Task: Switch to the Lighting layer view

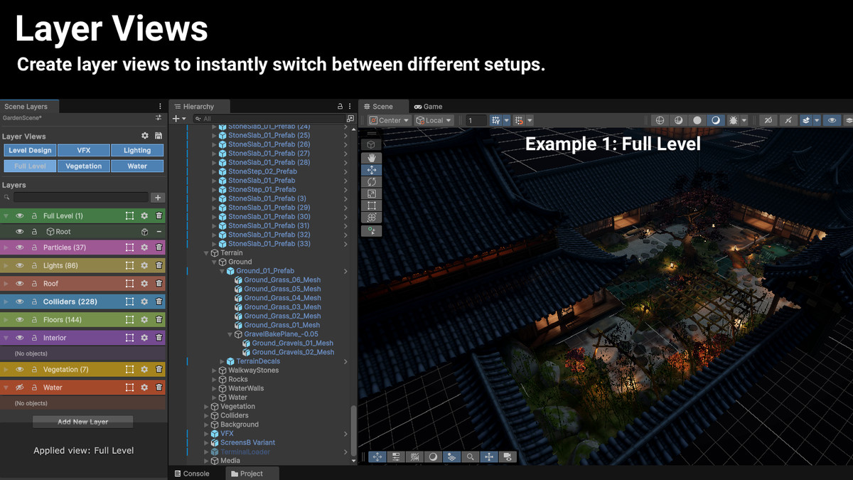Action: (137, 150)
